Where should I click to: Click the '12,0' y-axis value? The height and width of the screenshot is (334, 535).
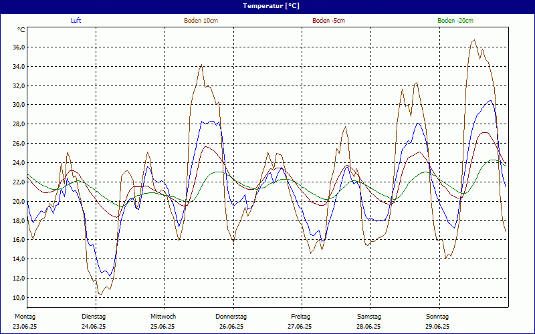point(19,278)
